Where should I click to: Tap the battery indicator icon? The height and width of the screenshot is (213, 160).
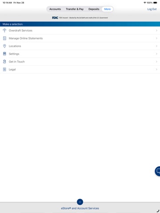pyautogui.click(x=155, y=3)
